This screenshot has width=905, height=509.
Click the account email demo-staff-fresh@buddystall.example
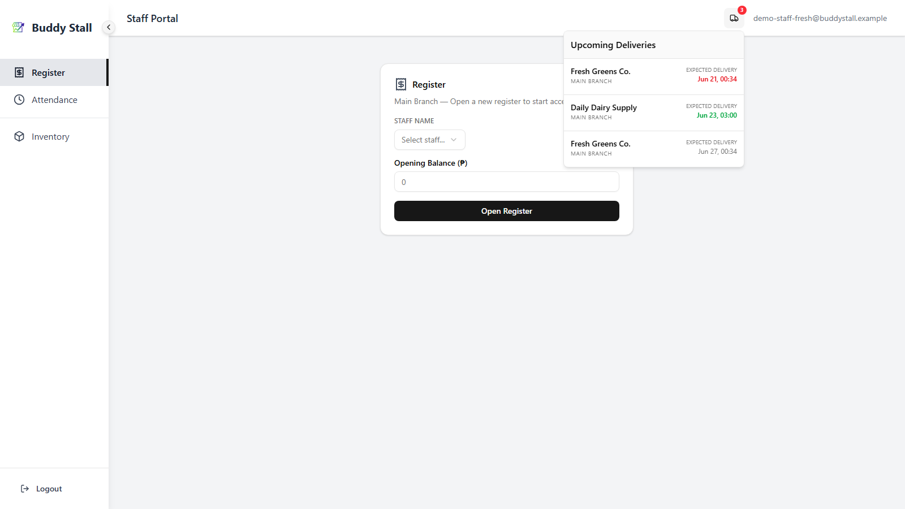pyautogui.click(x=820, y=18)
